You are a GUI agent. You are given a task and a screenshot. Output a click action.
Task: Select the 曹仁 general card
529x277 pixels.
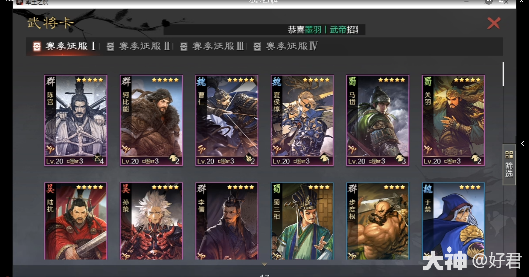tap(227, 120)
